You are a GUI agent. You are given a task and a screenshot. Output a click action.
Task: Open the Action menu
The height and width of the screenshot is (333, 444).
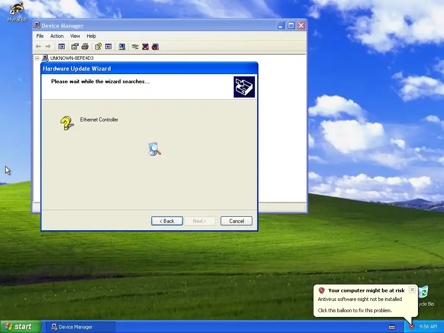tap(57, 36)
